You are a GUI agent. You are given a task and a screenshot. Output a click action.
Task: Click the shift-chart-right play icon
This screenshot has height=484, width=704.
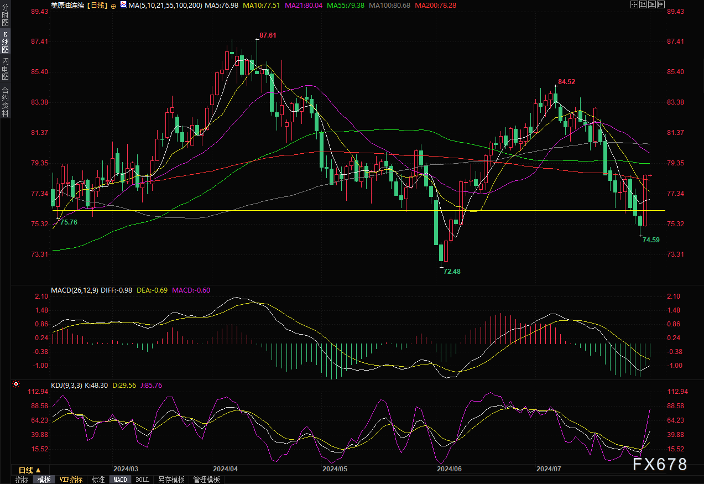pos(652,5)
